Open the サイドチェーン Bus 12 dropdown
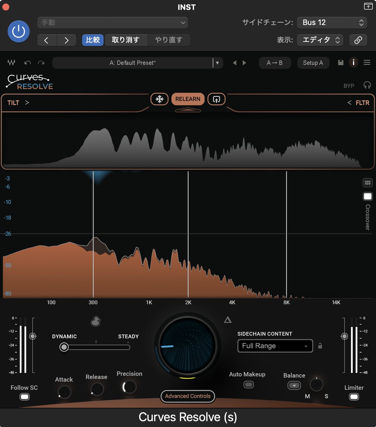376x427 pixels. [x=332, y=22]
